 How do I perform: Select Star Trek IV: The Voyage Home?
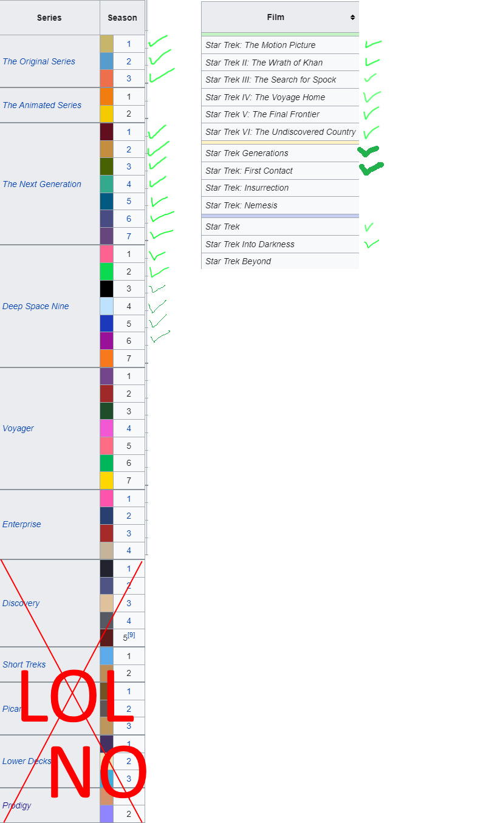click(x=280, y=97)
